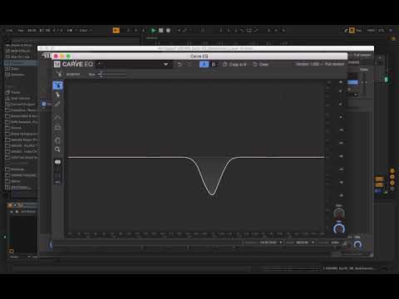The height and width of the screenshot is (299, 399).
Task: Toggle the stereo channel mode icon
Action: pos(57,162)
